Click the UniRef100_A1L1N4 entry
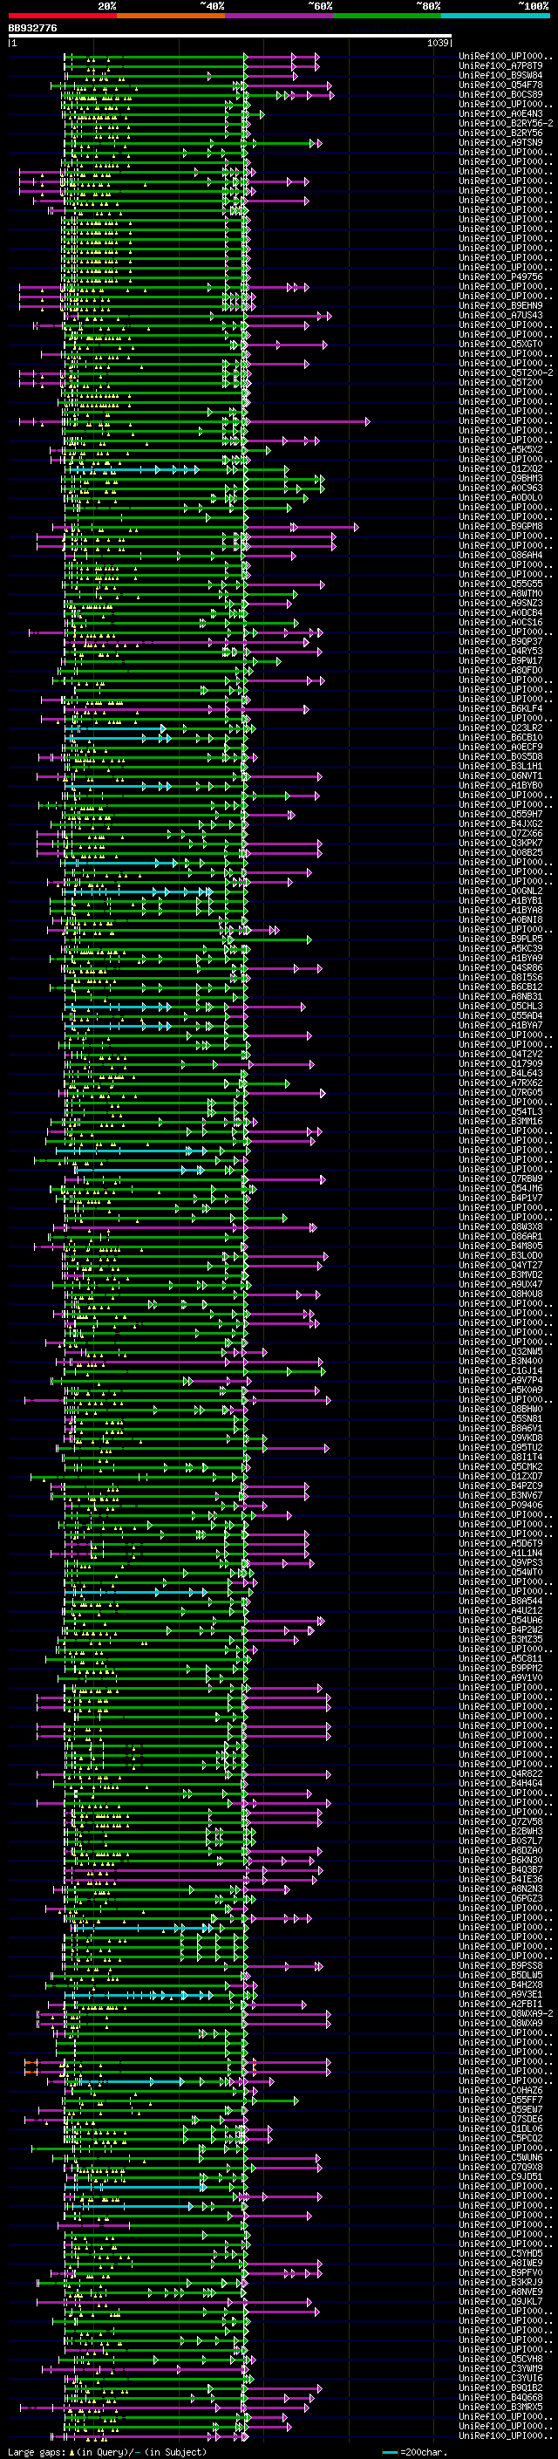The image size is (558, 2459). coord(500,1553)
